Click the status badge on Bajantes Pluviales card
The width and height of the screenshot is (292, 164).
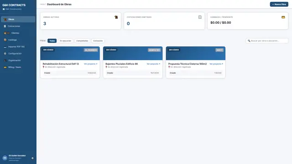[154, 50]
